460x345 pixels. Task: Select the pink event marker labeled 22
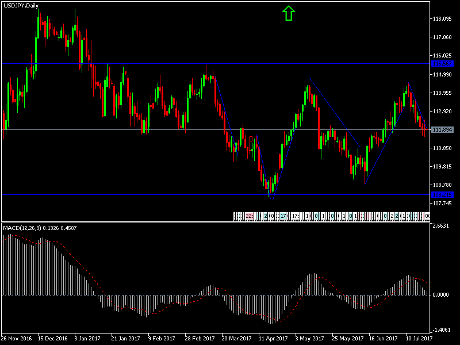click(249, 216)
